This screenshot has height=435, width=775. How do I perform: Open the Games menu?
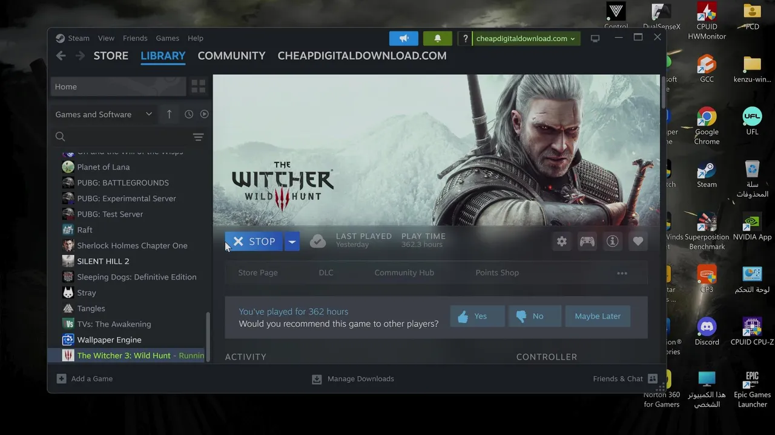(167, 38)
